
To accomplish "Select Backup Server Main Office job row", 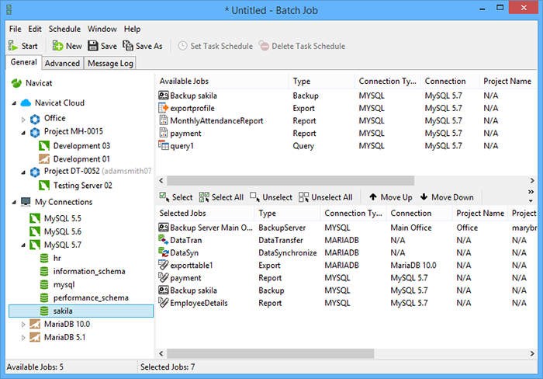I will point(346,228).
